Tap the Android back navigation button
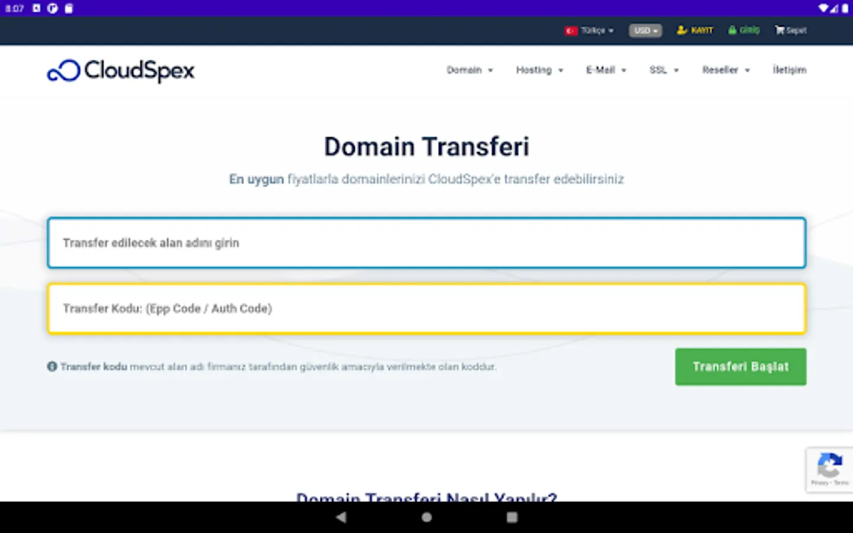This screenshot has height=533, width=853. point(341,517)
